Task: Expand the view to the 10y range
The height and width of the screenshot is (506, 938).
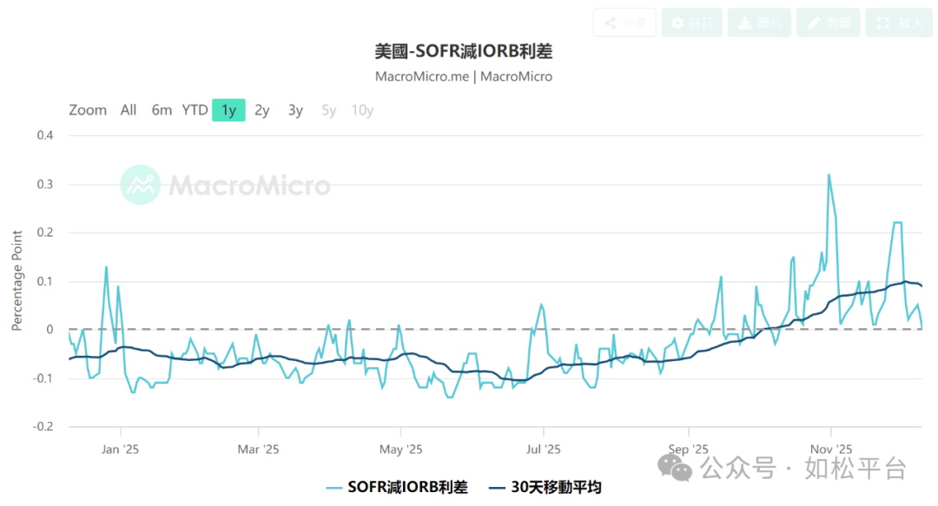Action: point(361,110)
